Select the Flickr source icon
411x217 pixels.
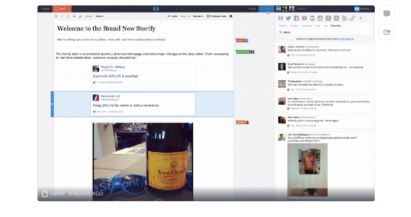pos(312,18)
